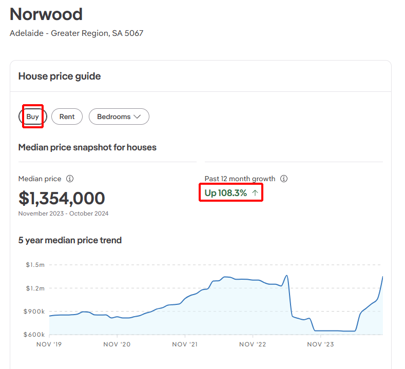The width and height of the screenshot is (405, 369).
Task: Click the House price guide heading
Action: pyautogui.click(x=60, y=76)
